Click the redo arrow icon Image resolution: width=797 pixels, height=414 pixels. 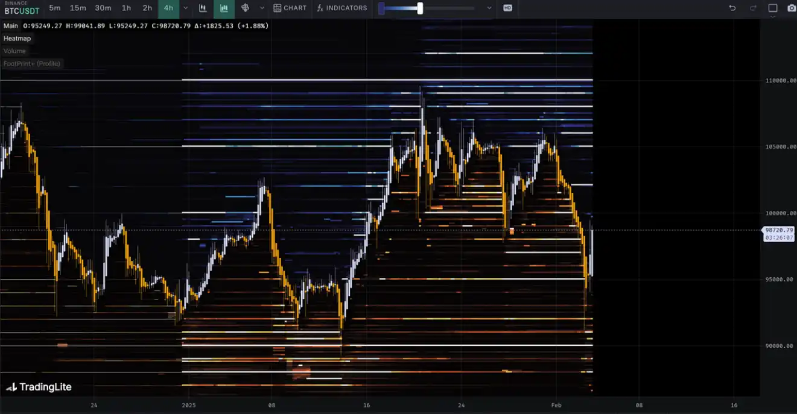(x=753, y=8)
